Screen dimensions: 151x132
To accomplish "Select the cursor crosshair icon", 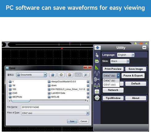I will click(x=97, y=92).
